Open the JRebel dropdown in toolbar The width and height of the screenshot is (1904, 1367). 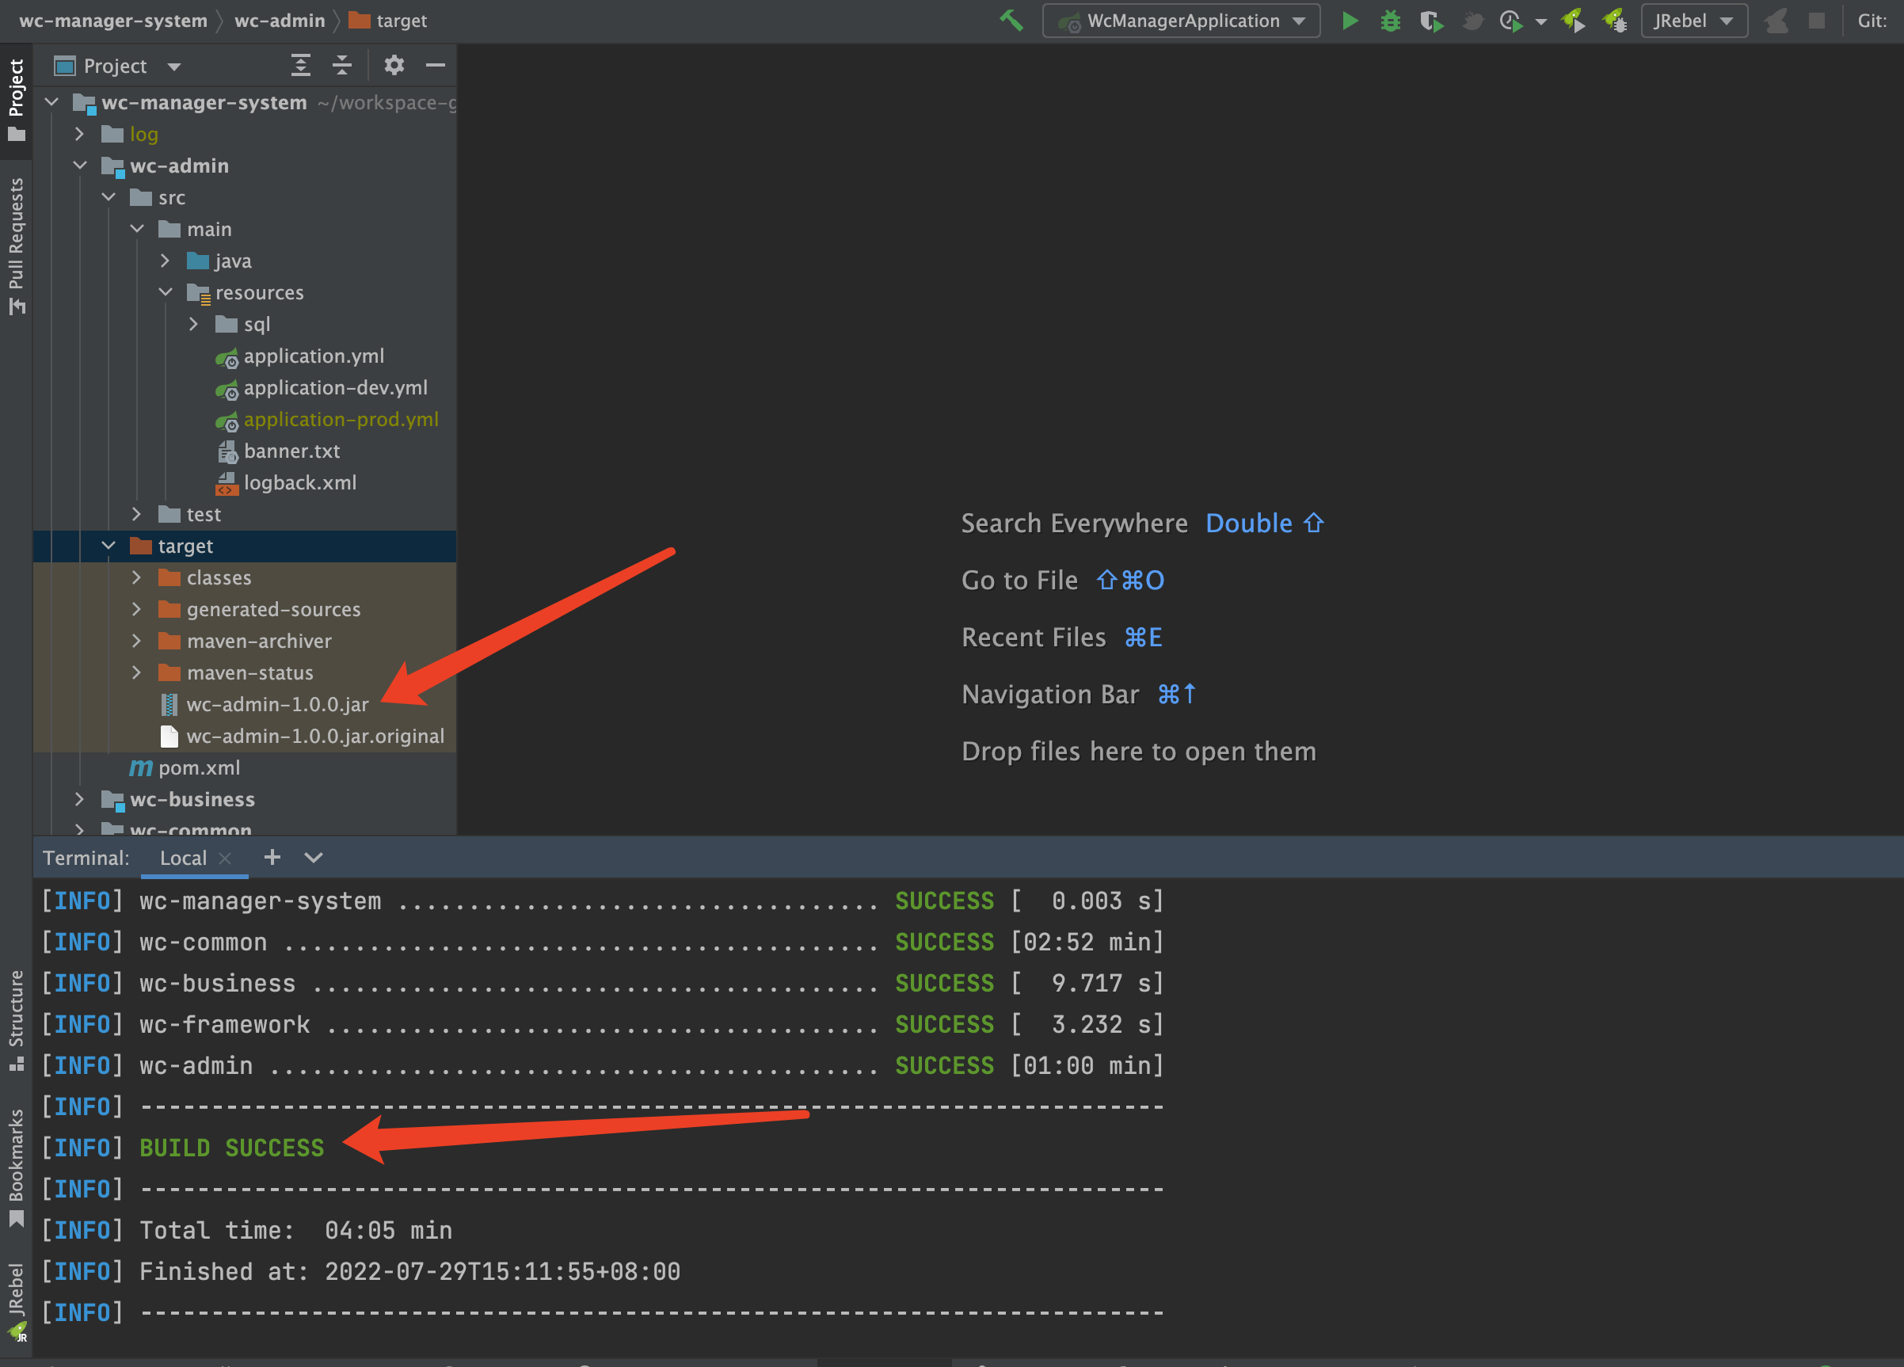(x=1694, y=20)
